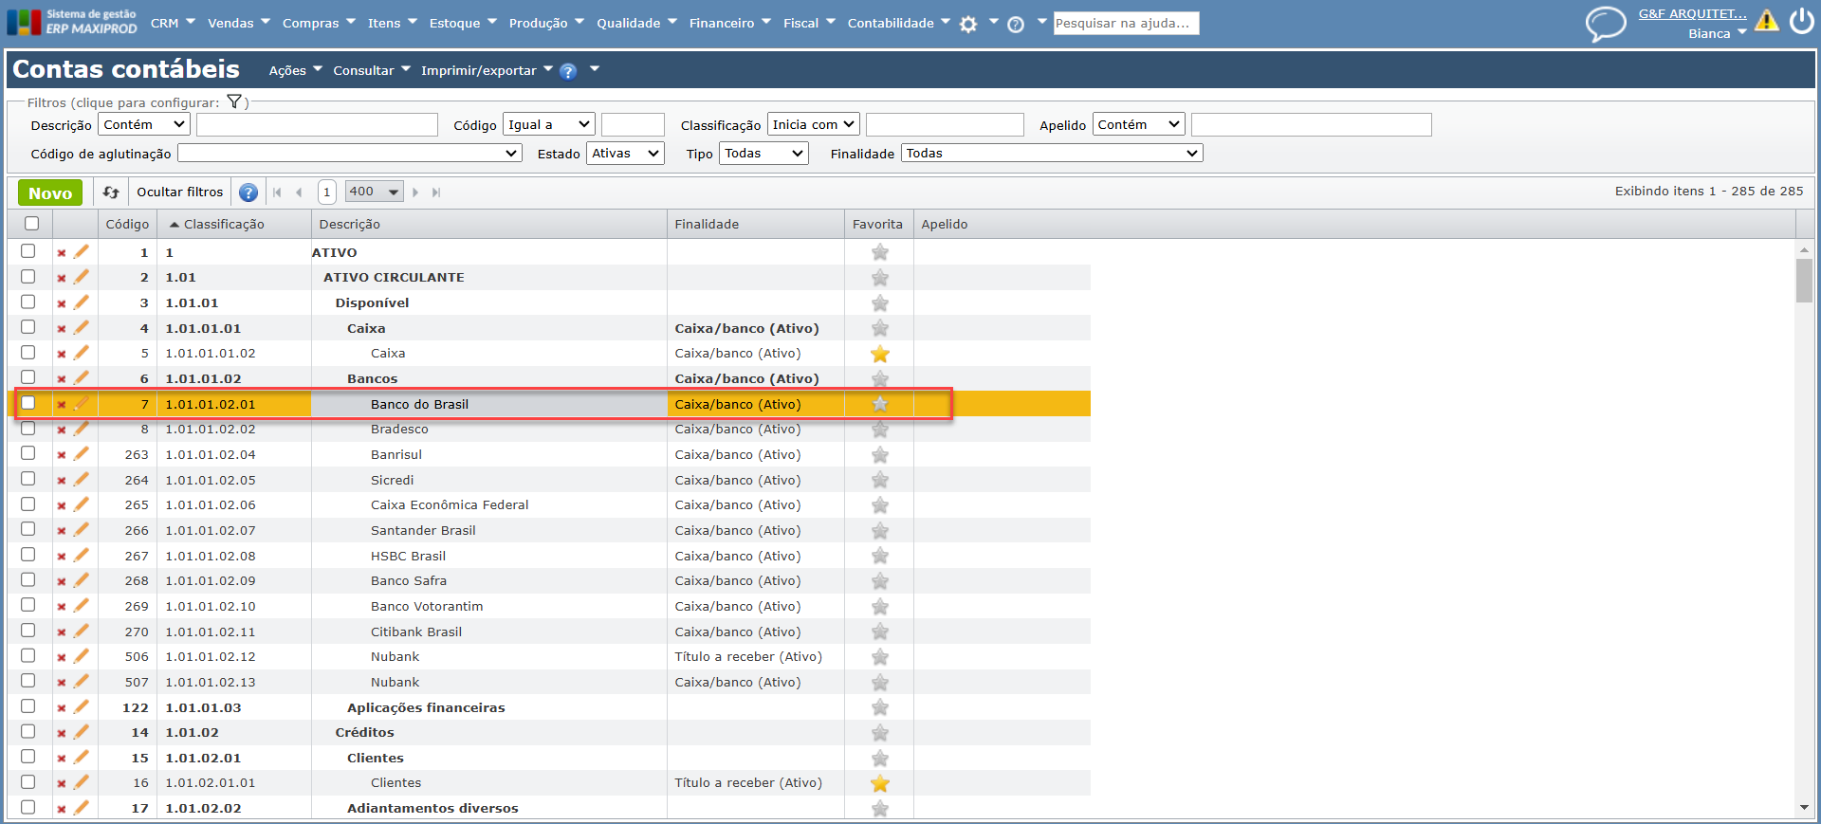Viewport: 1821px width, 824px height.
Task: Expand the Finalidade filter dropdown
Action: [1052, 154]
